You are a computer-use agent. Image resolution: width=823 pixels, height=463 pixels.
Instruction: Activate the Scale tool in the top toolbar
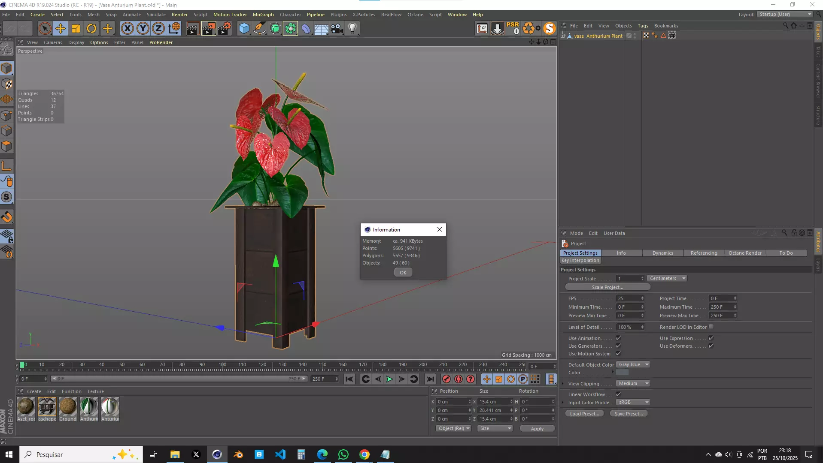[x=76, y=29]
